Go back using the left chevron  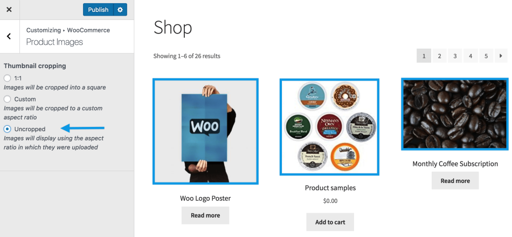coord(9,36)
